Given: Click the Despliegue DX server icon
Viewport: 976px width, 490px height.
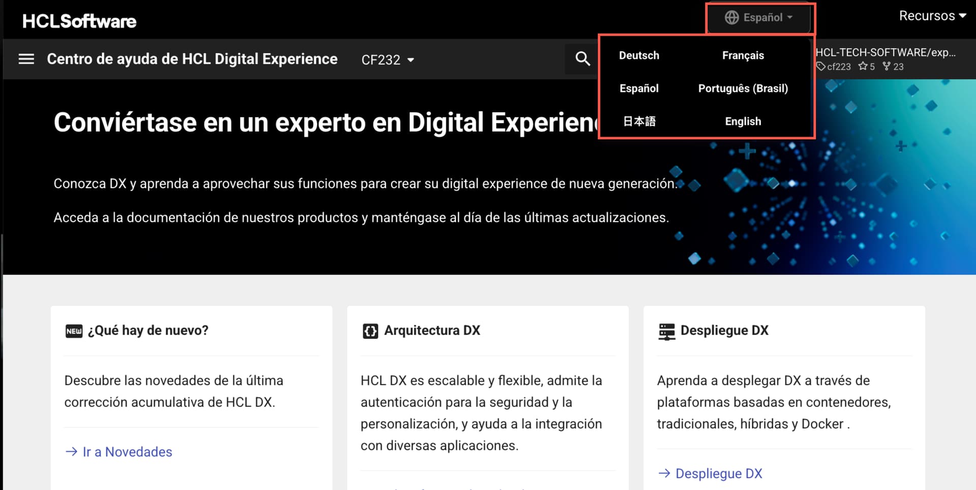Looking at the screenshot, I should point(666,331).
